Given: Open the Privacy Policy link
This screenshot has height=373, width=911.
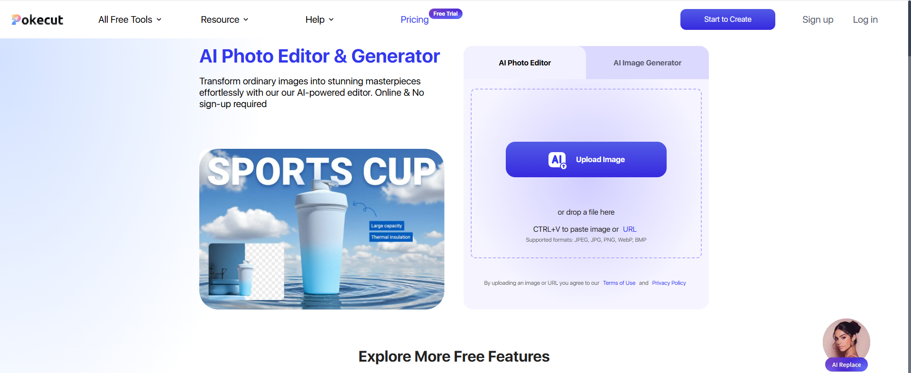Looking at the screenshot, I should (669, 283).
